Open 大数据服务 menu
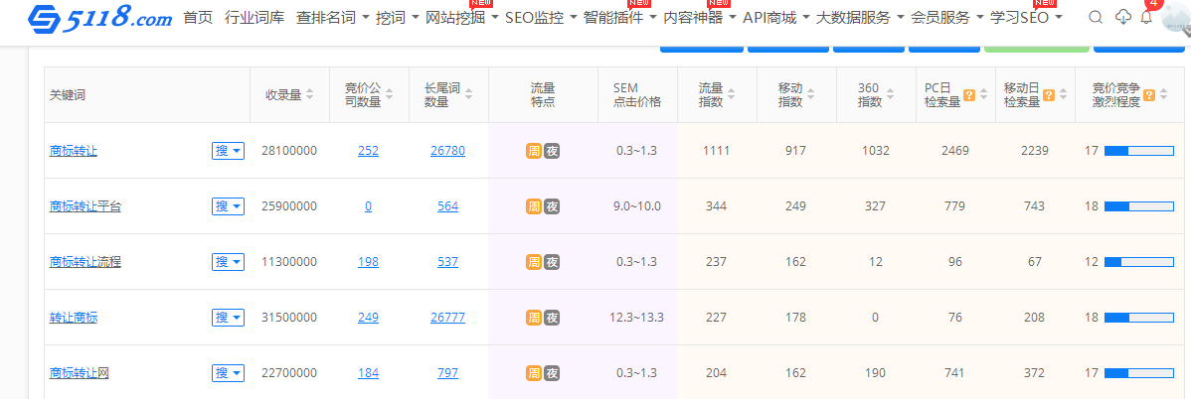The width and height of the screenshot is (1191, 399). coord(860,18)
